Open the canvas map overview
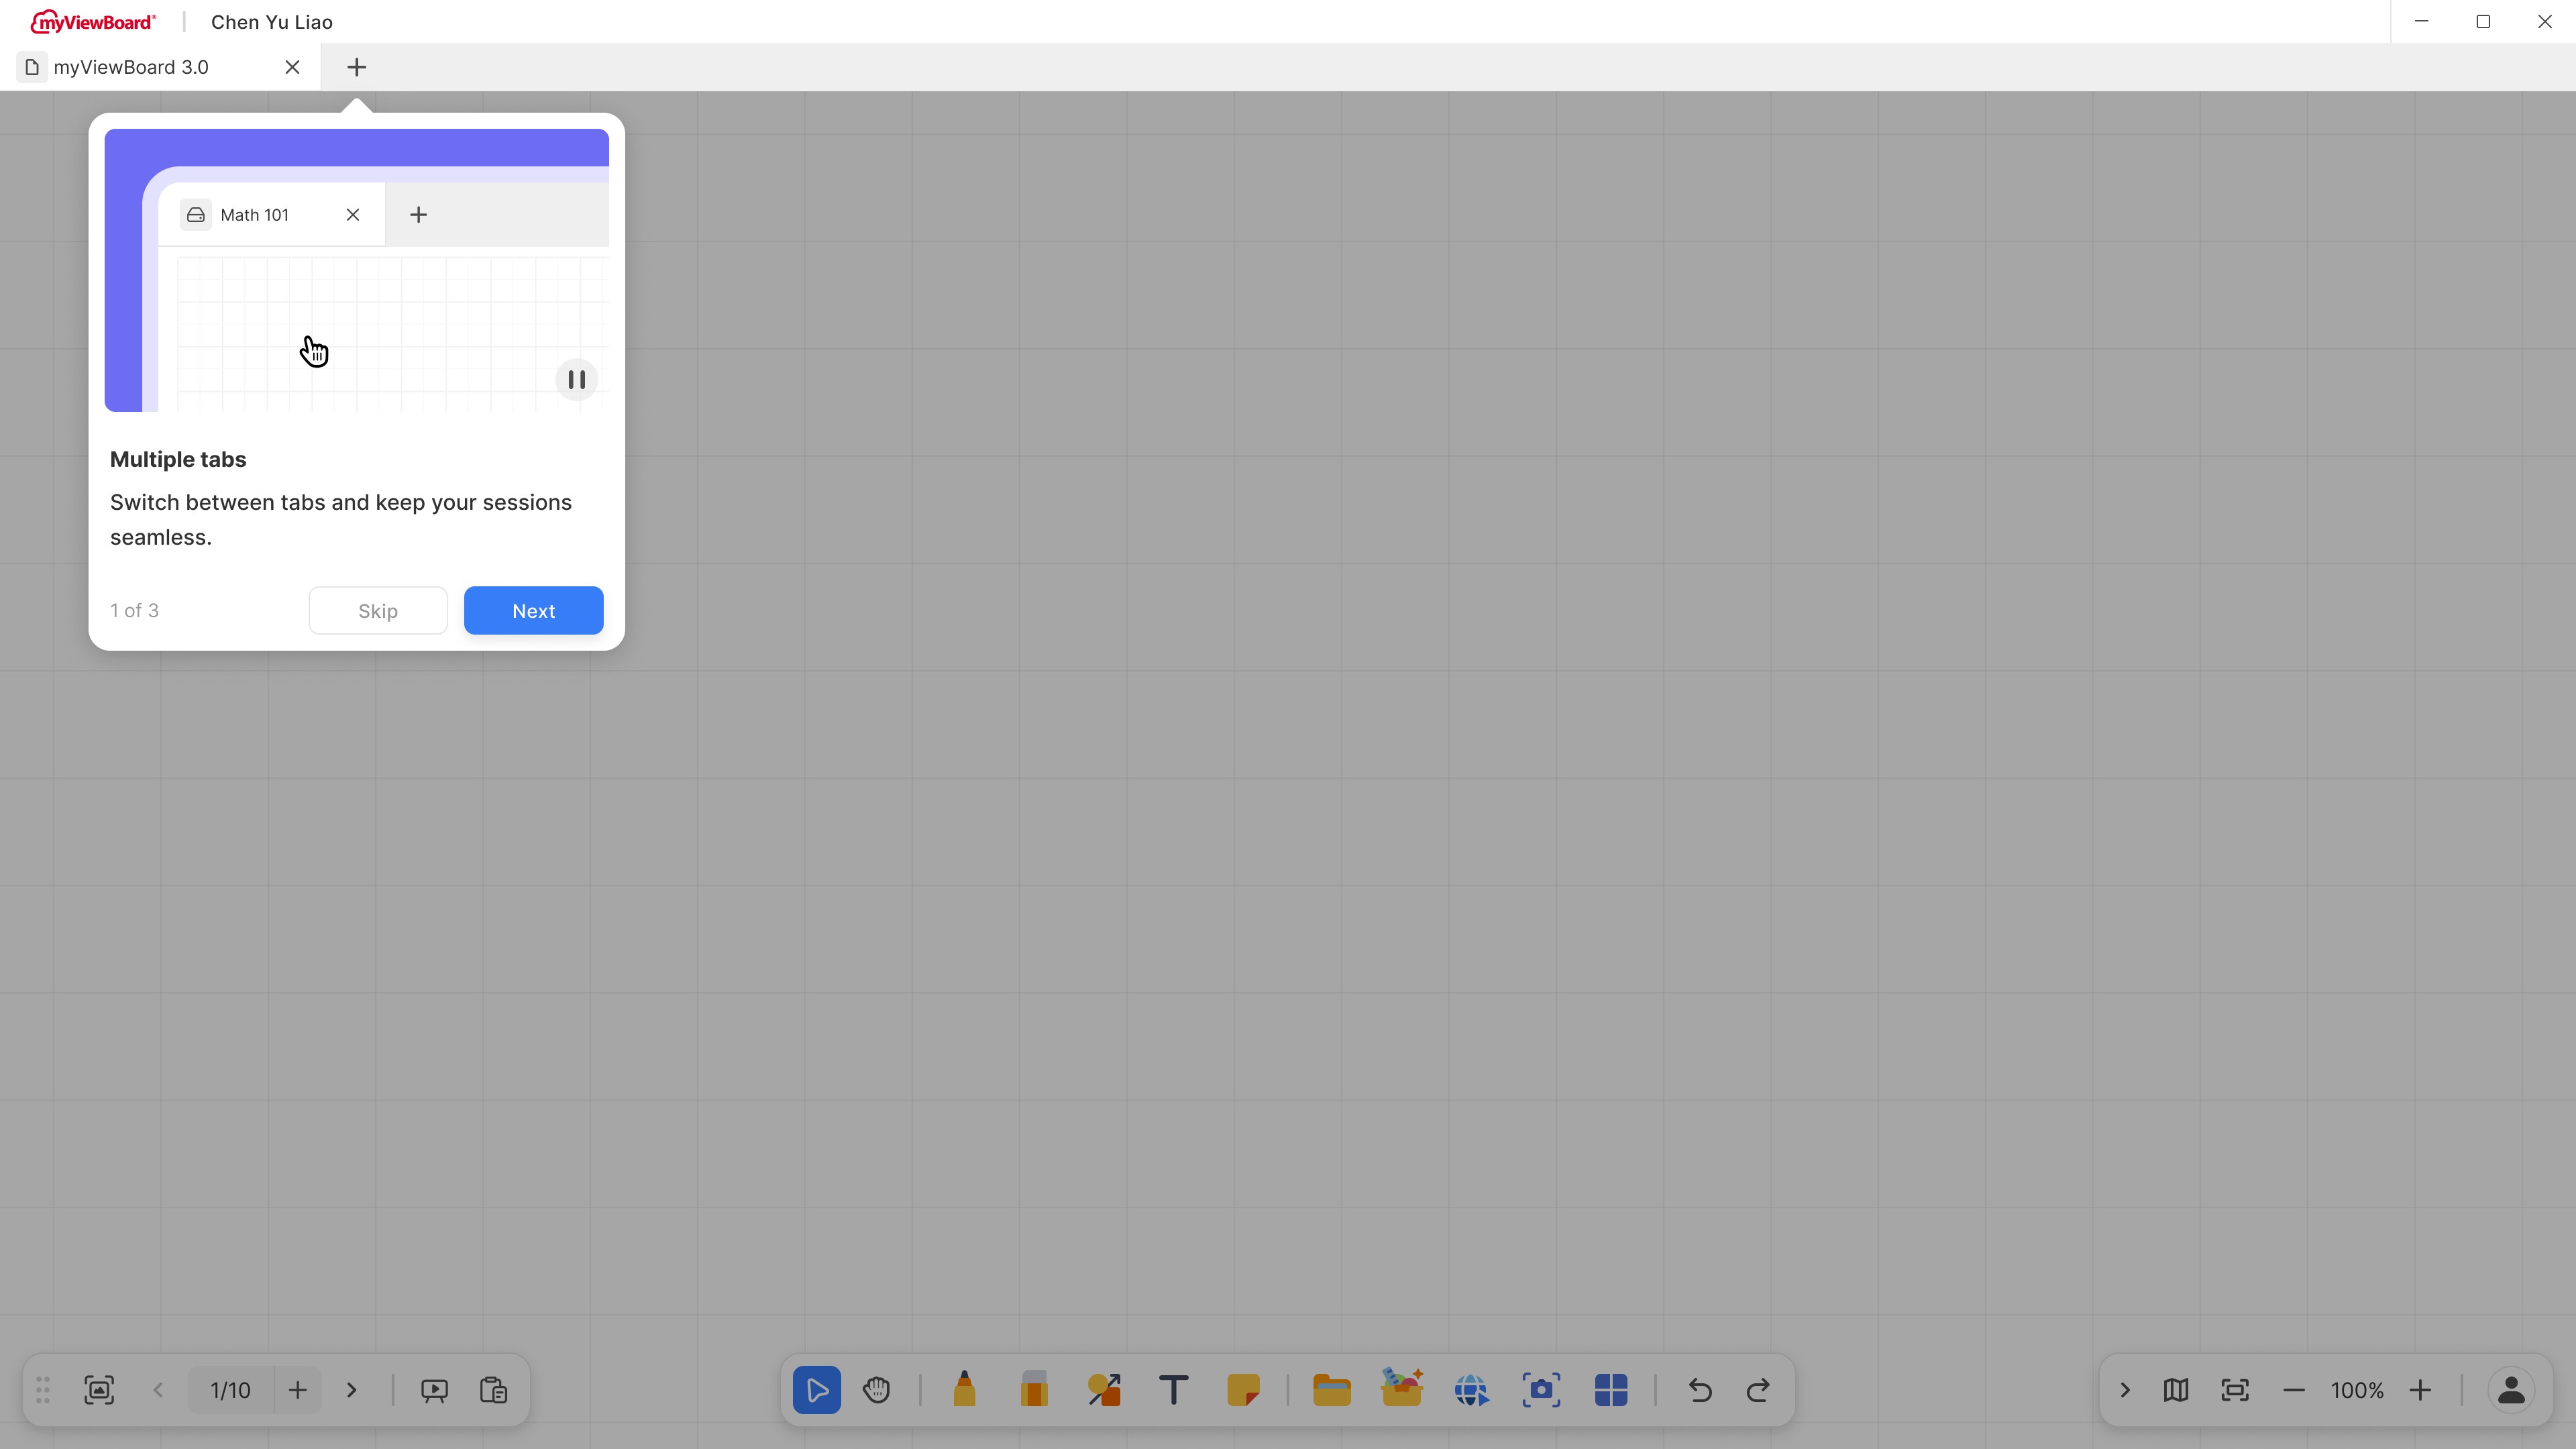Screen dimensions: 2576x1449 [x=2176, y=1389]
